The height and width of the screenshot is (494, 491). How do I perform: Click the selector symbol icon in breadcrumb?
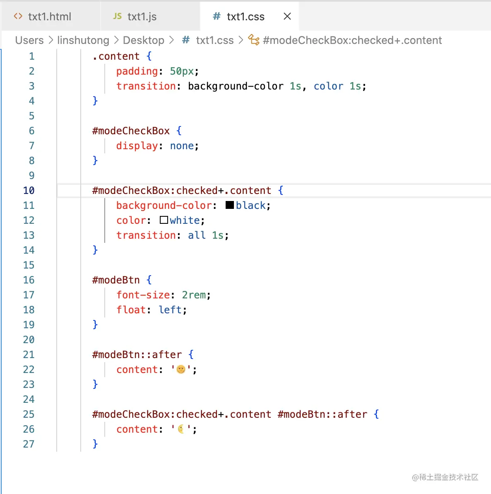(254, 40)
